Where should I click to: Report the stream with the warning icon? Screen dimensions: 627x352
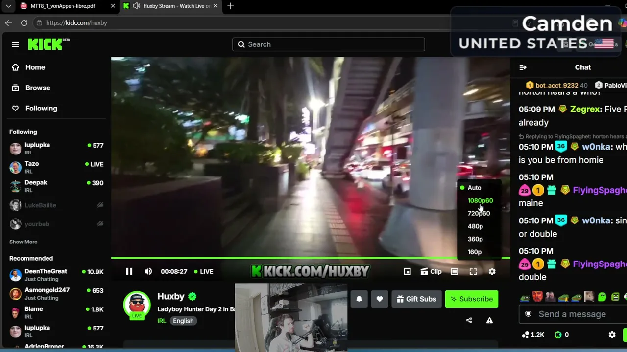pos(489,320)
